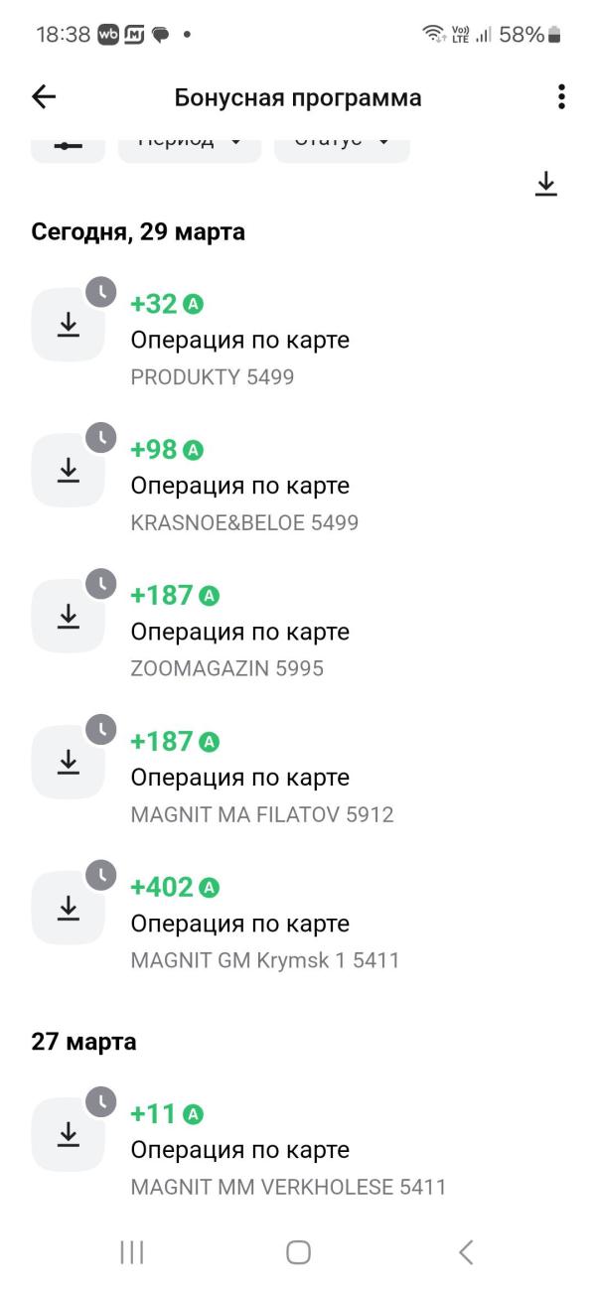Open the three-dot overflow menu
Viewport: 596px width, 1290px height.
[x=561, y=96]
